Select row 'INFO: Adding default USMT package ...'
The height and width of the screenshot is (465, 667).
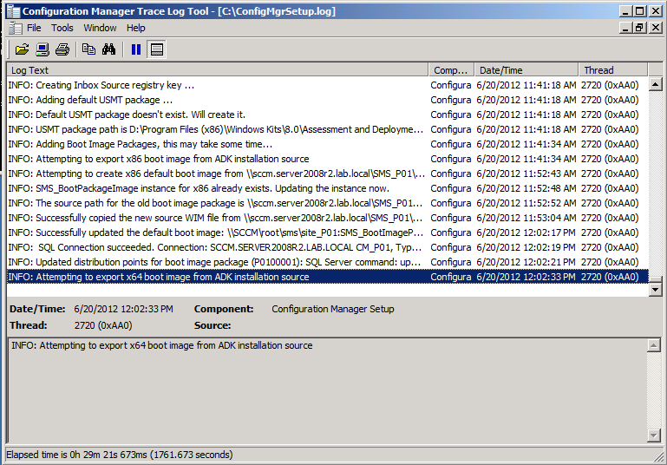[328, 100]
